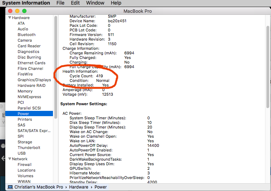This screenshot has width=271, height=191.
Task: Select Storage in the sidebar
Action: [x=25, y=142]
